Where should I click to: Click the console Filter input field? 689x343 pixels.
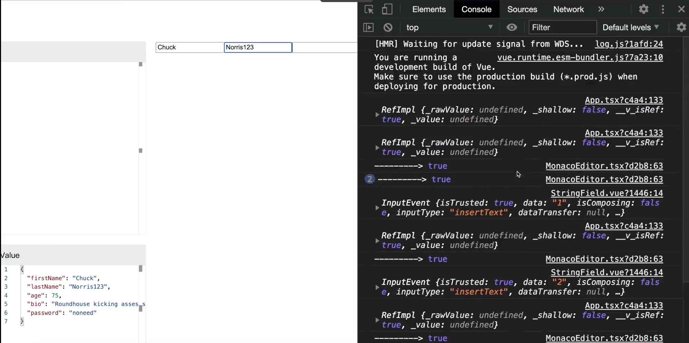[x=562, y=27]
